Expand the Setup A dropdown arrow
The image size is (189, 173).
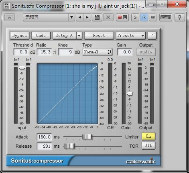(79, 36)
